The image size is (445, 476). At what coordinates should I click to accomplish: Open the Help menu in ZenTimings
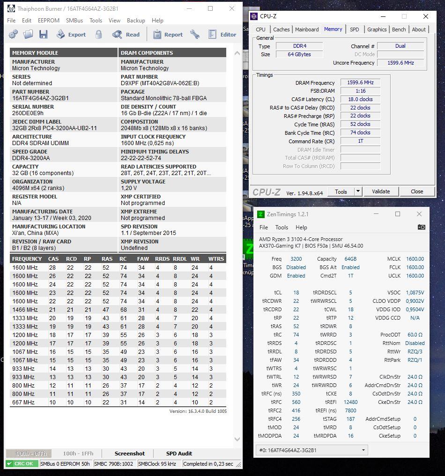pyautogui.click(x=301, y=227)
